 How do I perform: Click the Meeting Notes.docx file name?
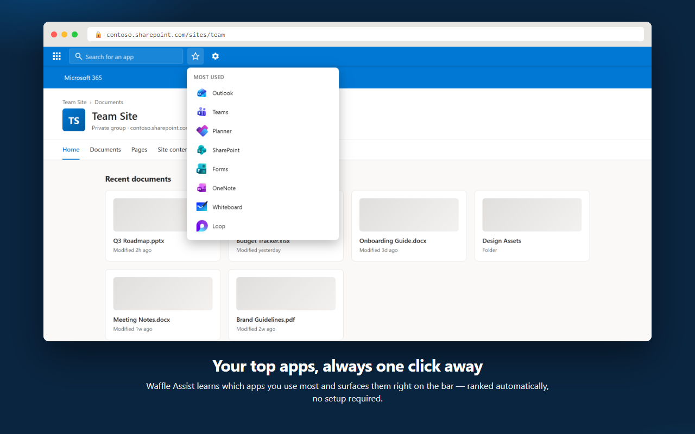coord(142,320)
